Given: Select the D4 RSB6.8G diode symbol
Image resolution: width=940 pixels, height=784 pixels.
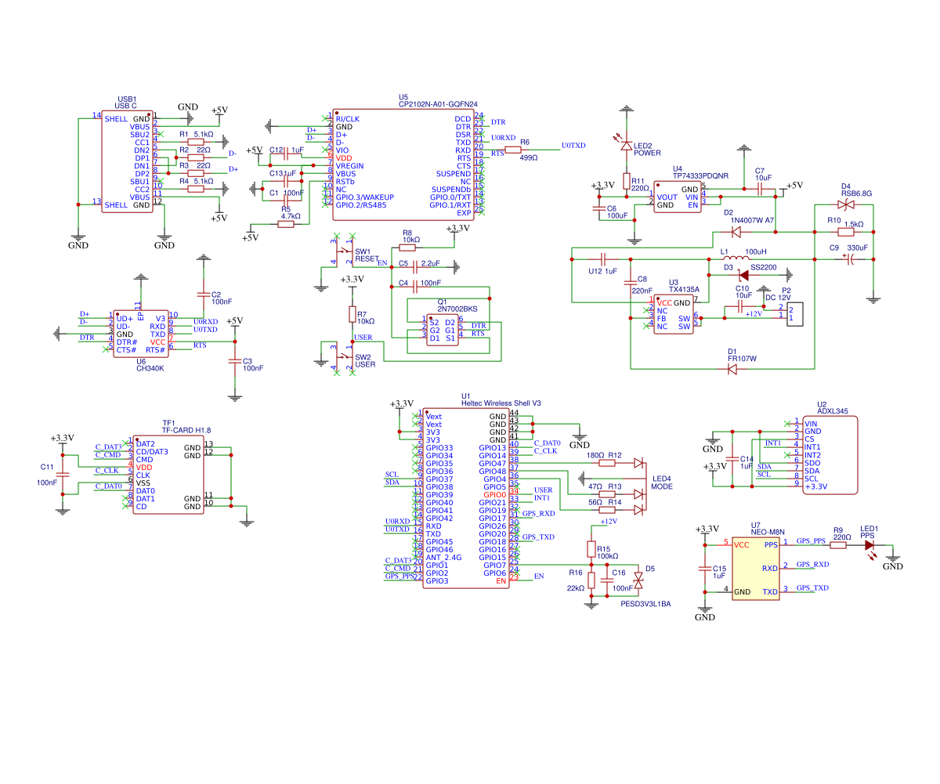Looking at the screenshot, I should point(846,205).
